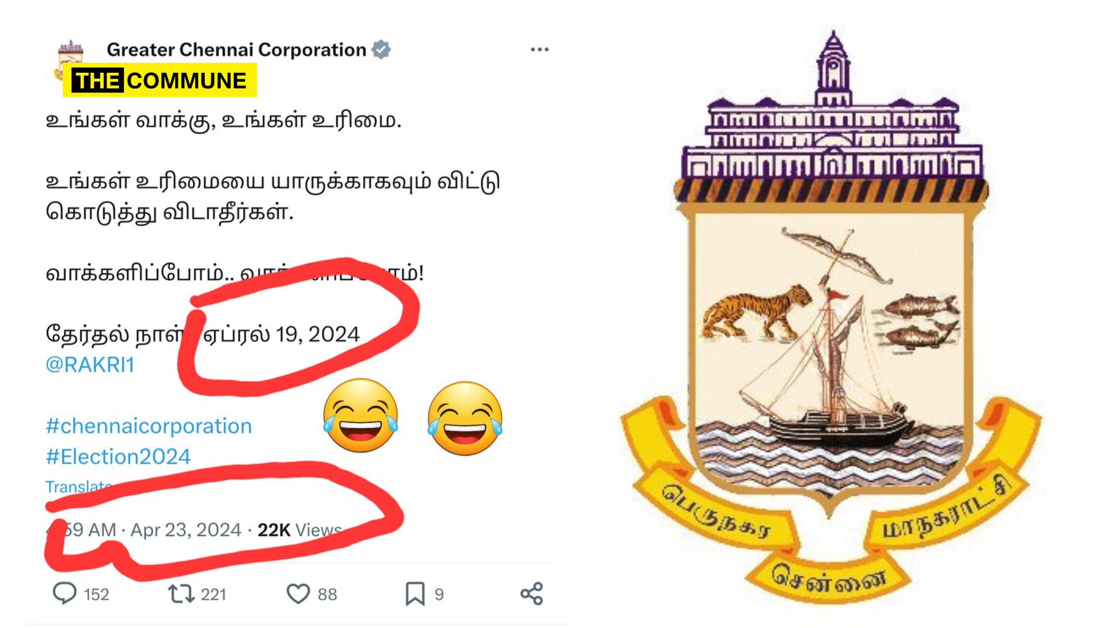Click the retweet icon
The width and height of the screenshot is (1116, 628).
pos(181,594)
